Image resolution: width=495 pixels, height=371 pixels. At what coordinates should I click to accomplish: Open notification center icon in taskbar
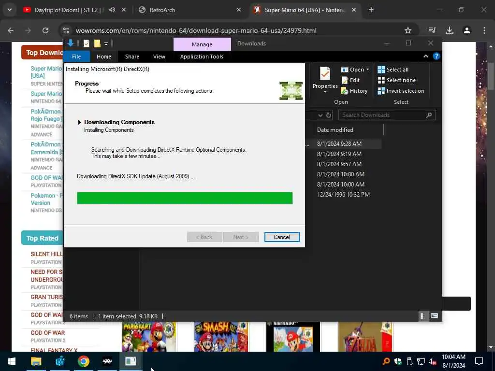click(x=479, y=361)
